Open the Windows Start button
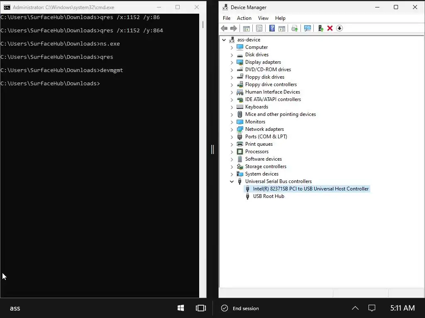Image resolution: width=425 pixels, height=318 pixels. pos(181,308)
